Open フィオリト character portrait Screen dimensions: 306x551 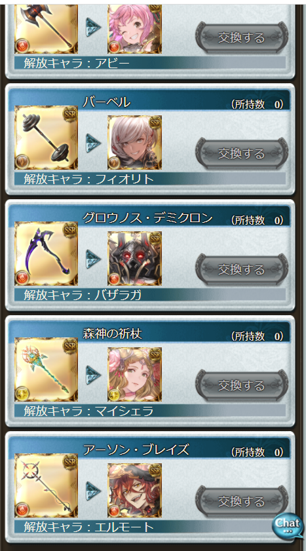click(134, 142)
